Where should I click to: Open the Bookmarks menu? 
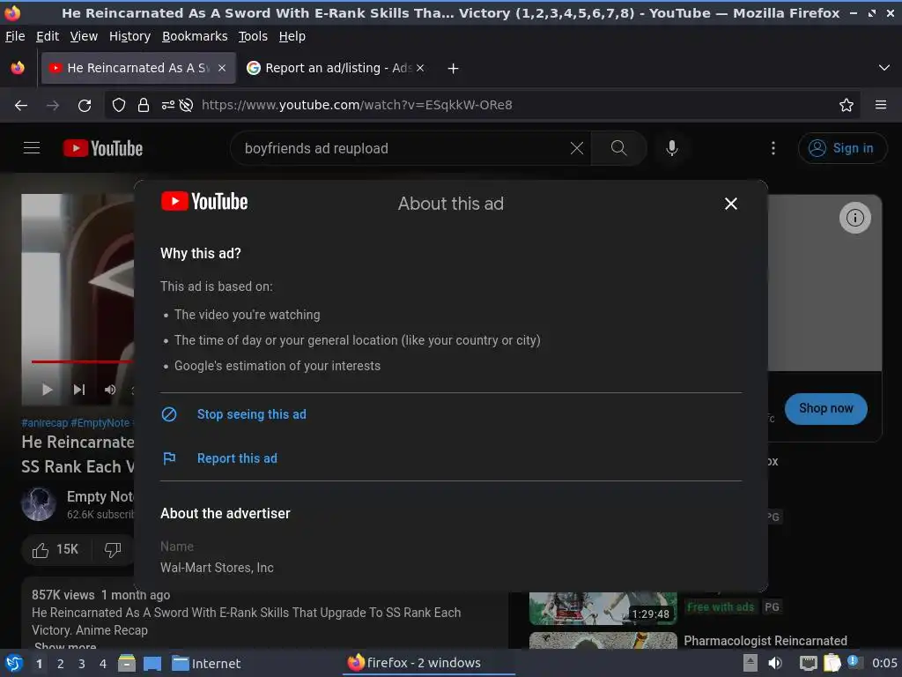[195, 36]
